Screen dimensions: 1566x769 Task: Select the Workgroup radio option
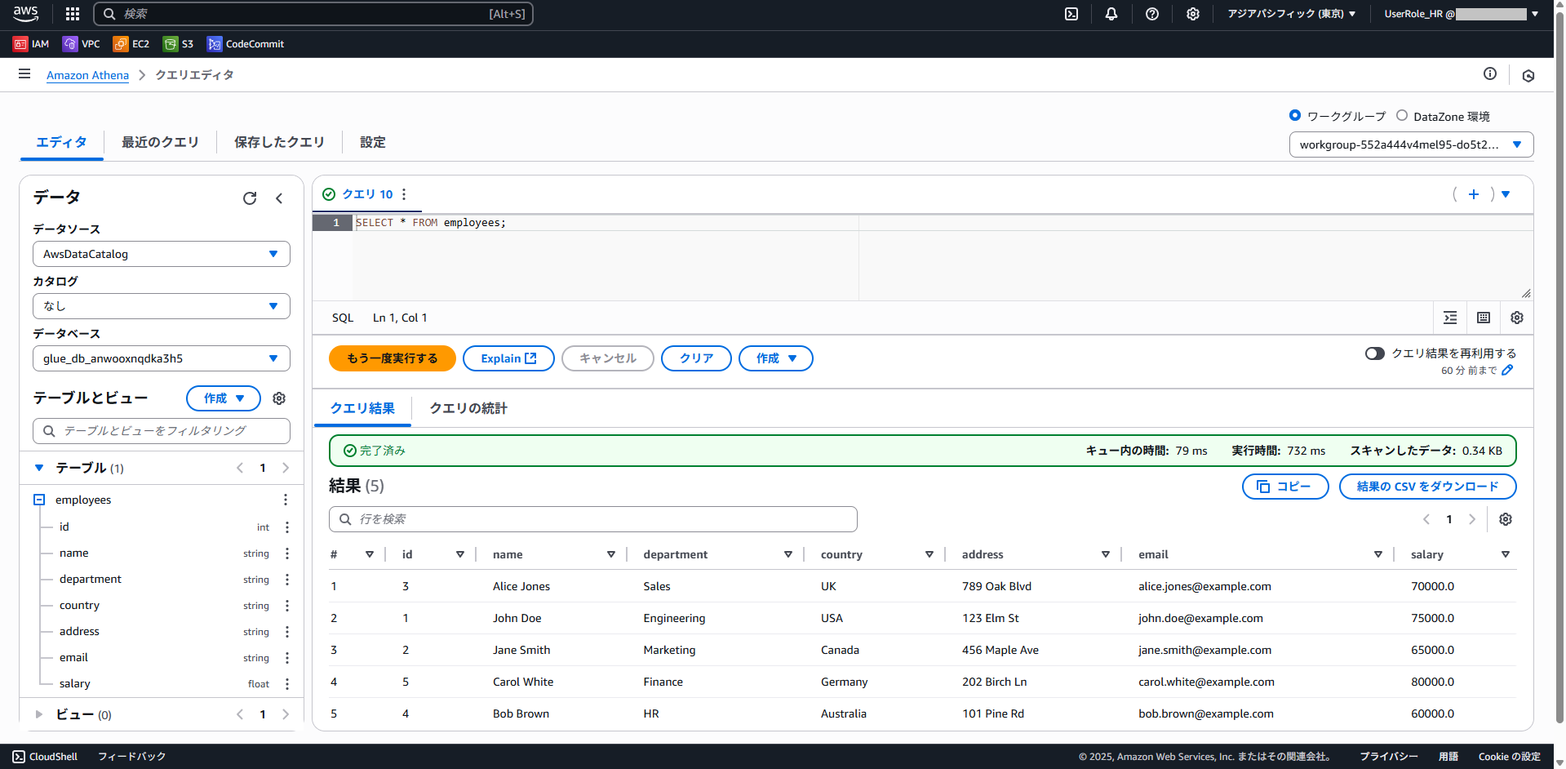pyautogui.click(x=1295, y=116)
